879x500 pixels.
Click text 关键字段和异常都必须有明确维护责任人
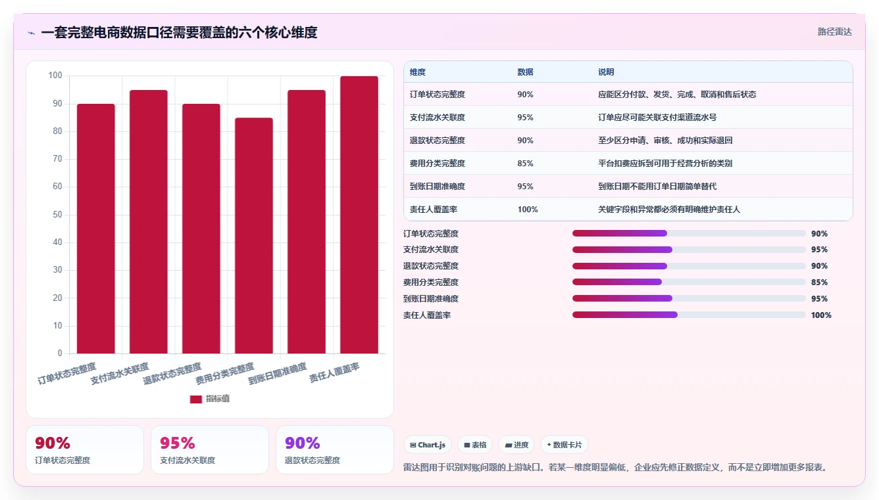669,209
